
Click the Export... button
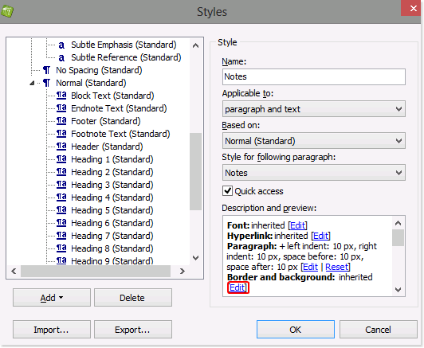coord(133,330)
